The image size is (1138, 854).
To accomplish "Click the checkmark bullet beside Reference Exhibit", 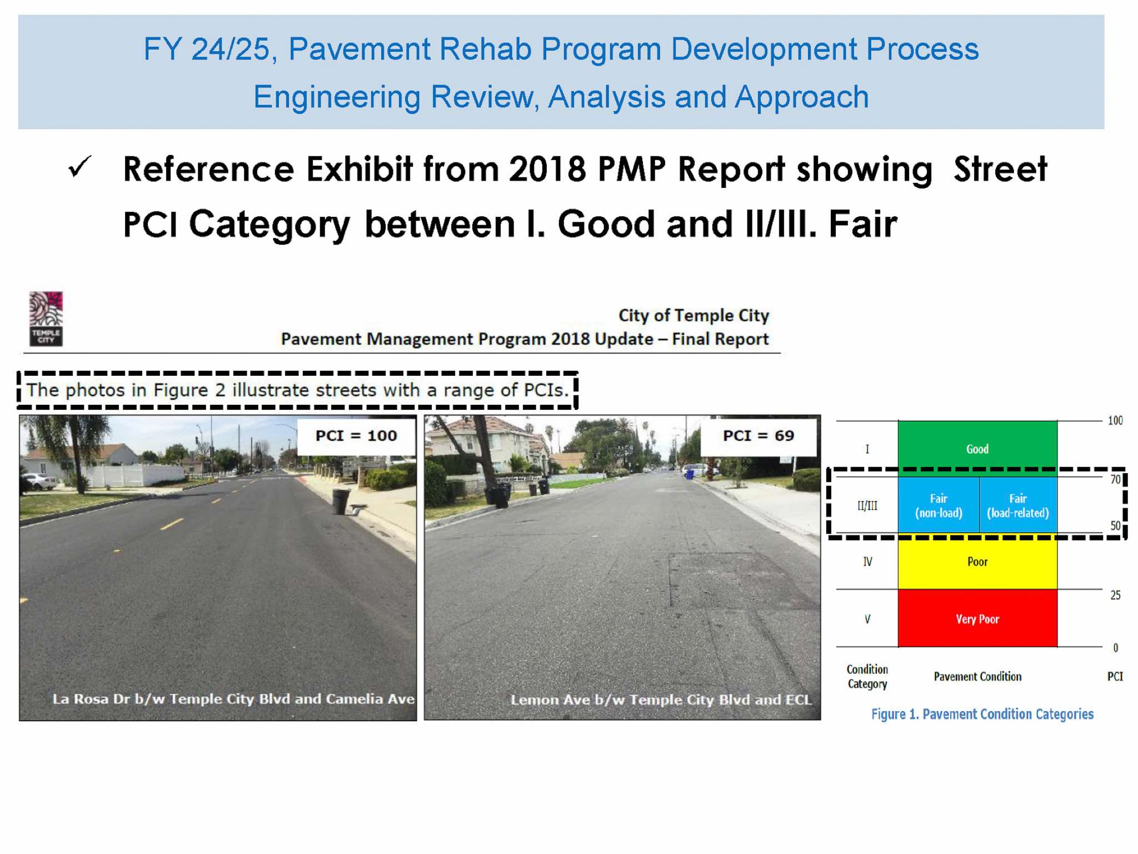I will 79,167.
